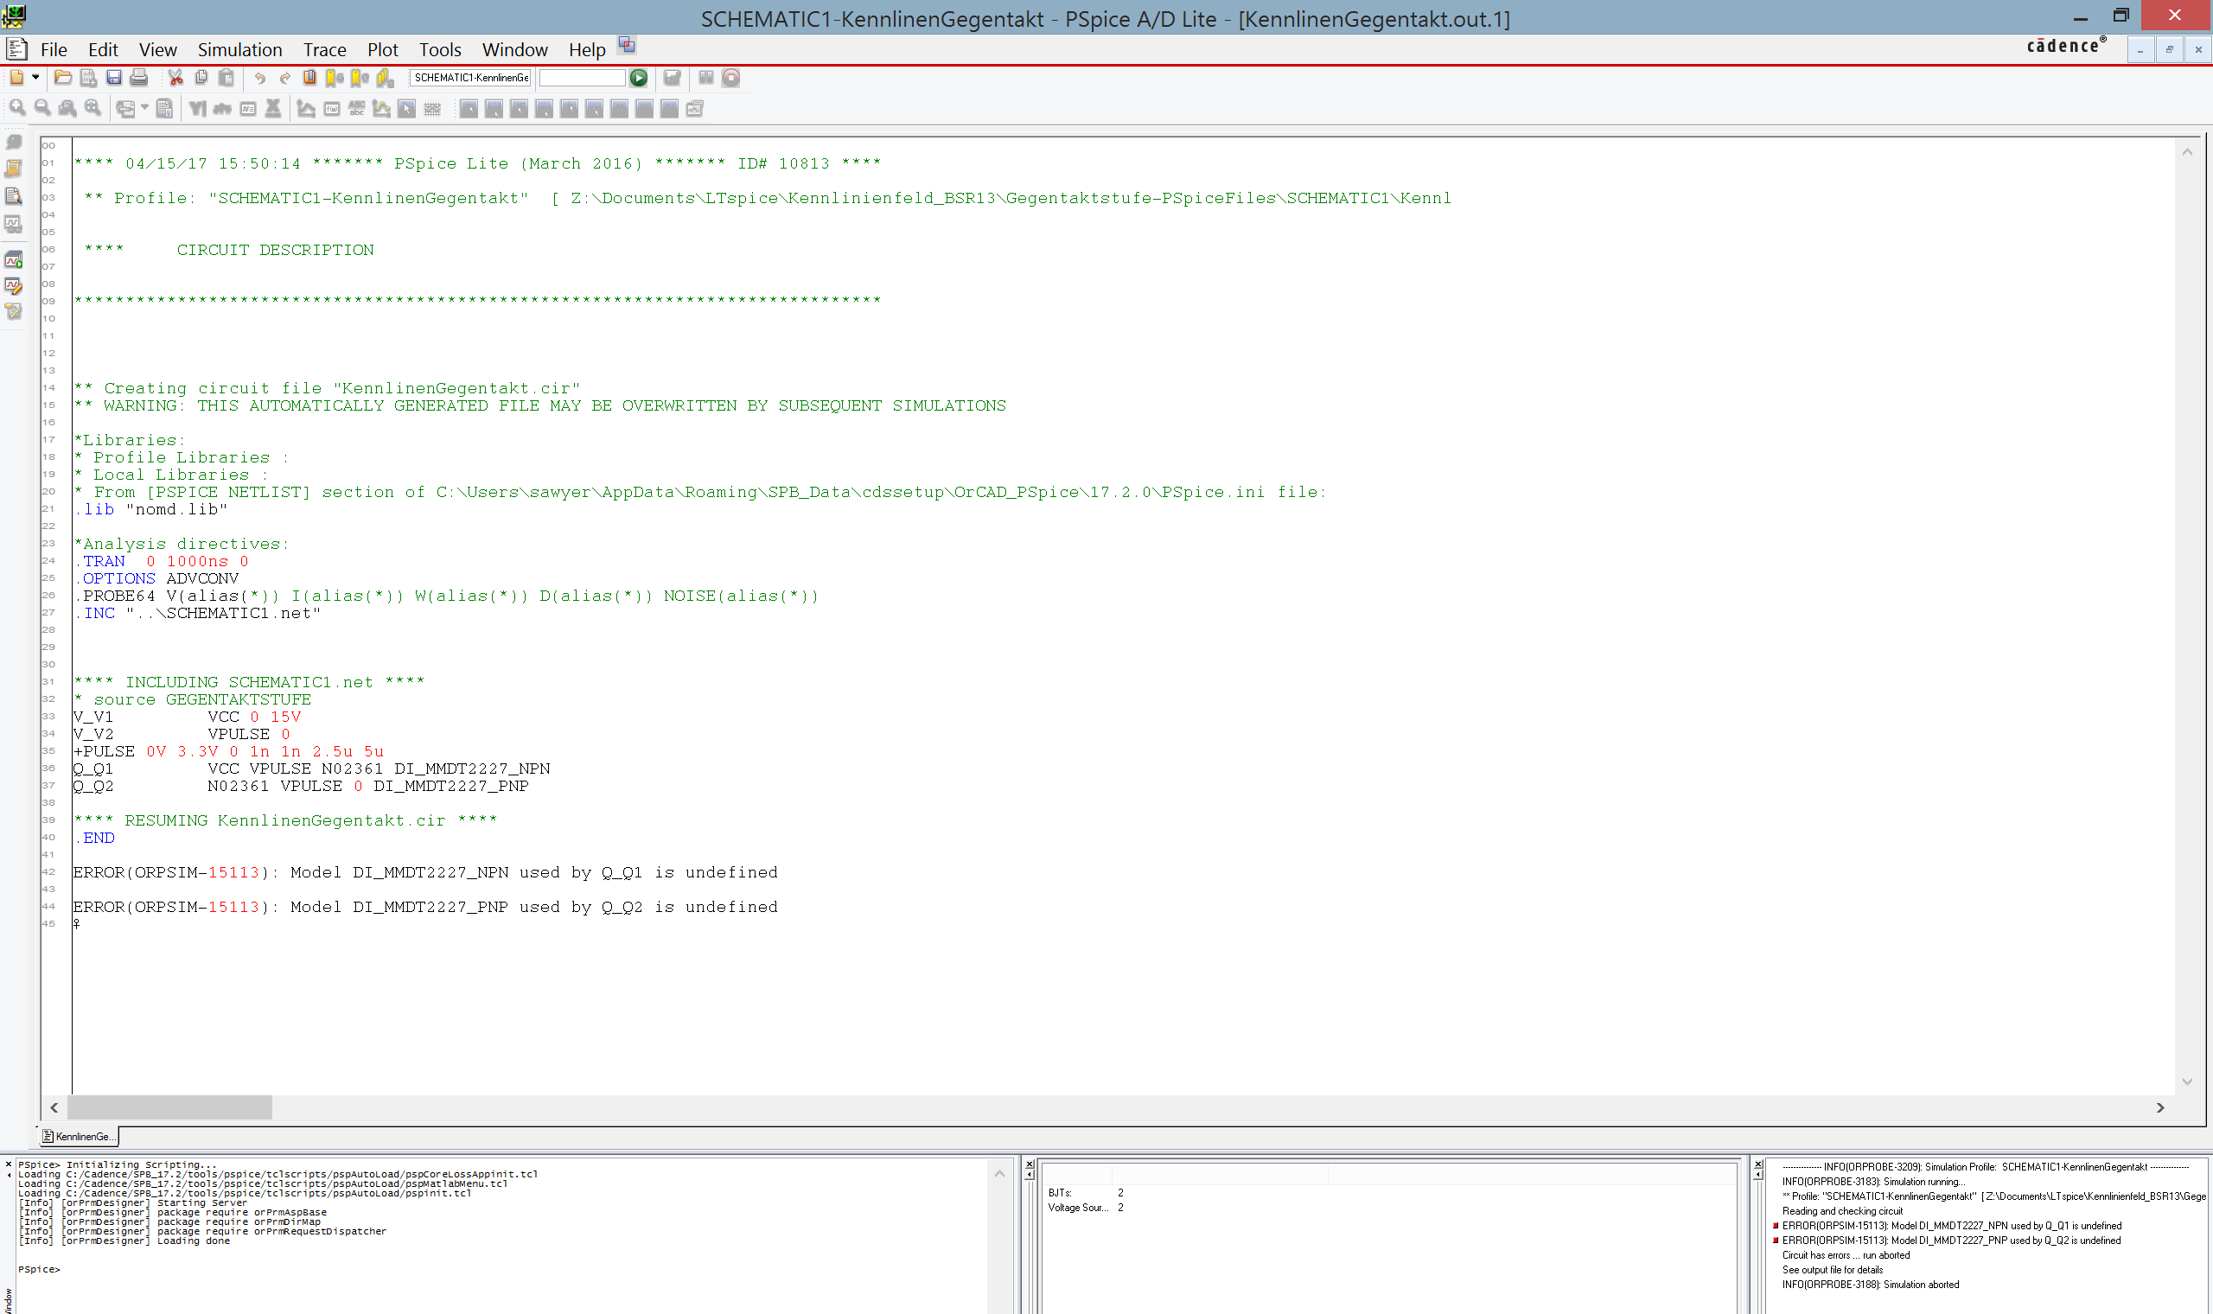Image resolution: width=2213 pixels, height=1314 pixels.
Task: Toggle bookmark with the orange book icon
Action: click(x=309, y=78)
